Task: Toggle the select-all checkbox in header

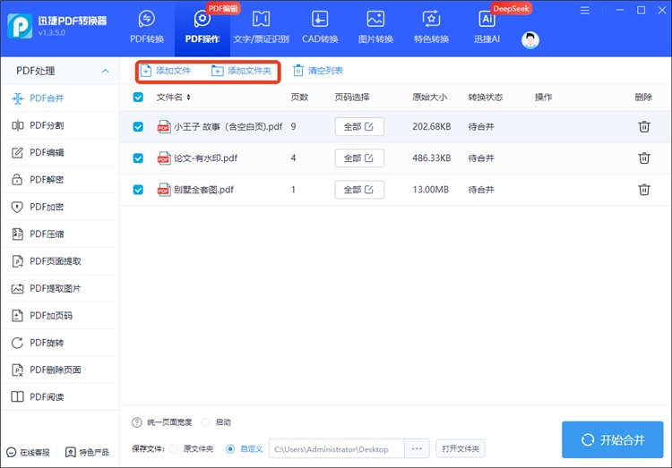Action: (x=138, y=98)
